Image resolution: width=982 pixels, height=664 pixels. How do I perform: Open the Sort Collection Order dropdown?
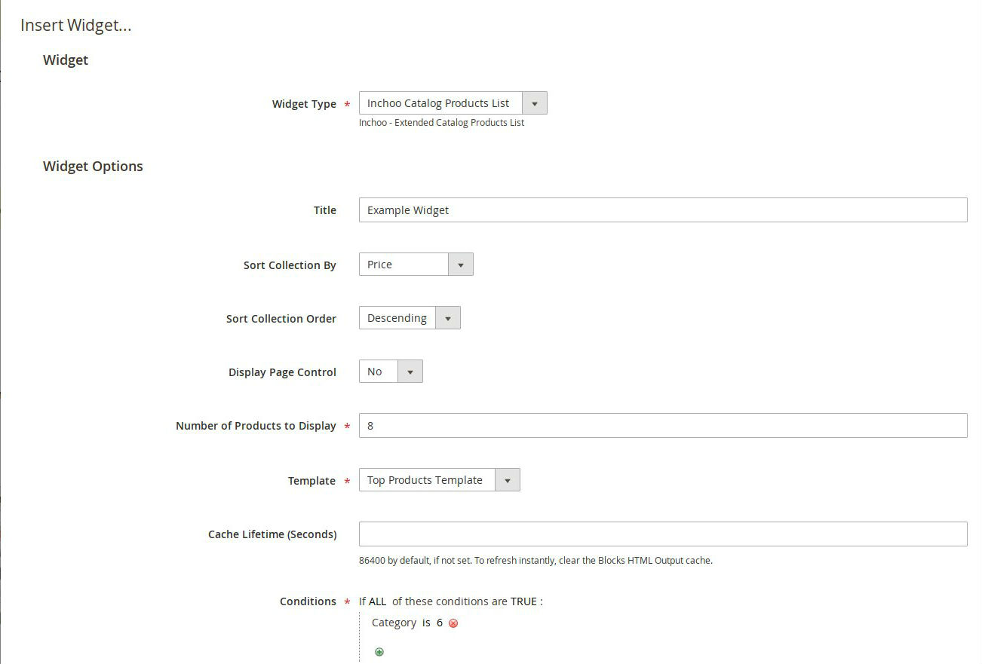(x=410, y=318)
